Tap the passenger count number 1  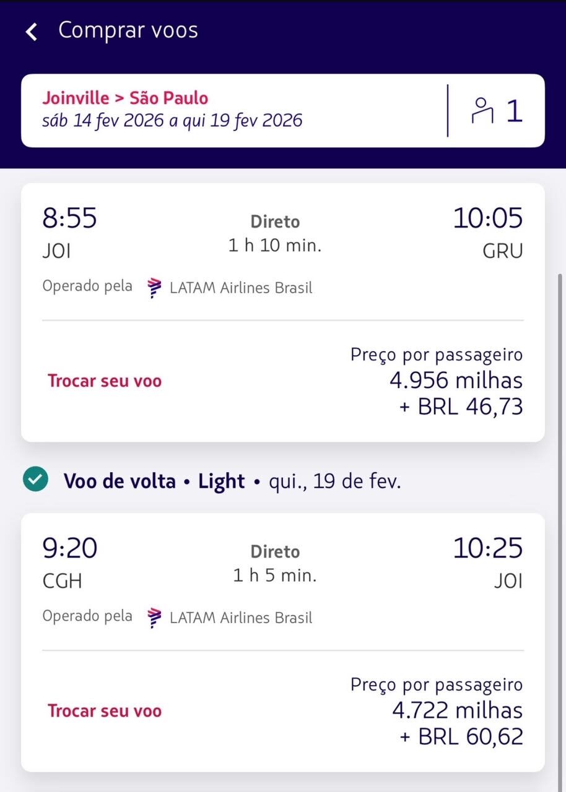click(x=514, y=111)
